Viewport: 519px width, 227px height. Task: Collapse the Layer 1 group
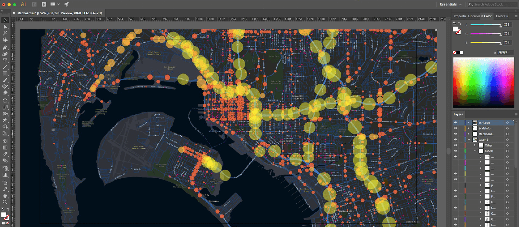468,140
